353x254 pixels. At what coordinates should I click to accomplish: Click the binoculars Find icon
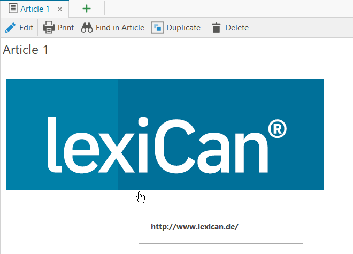coord(87,28)
